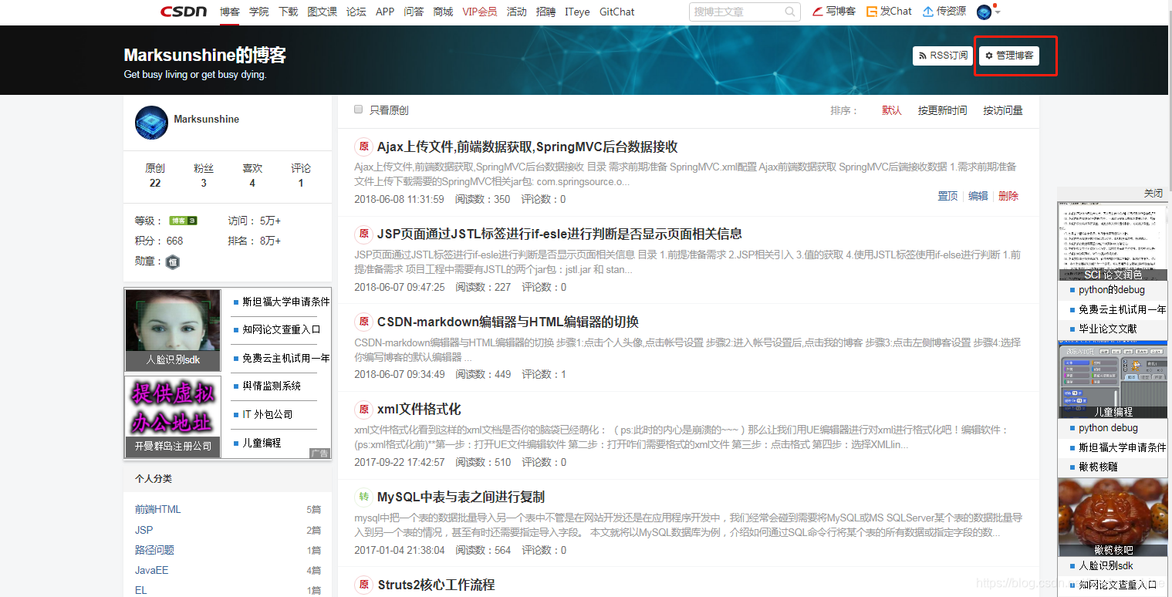Click the 写博客 pencil icon
This screenshot has height=597, width=1172.
[x=818, y=12]
